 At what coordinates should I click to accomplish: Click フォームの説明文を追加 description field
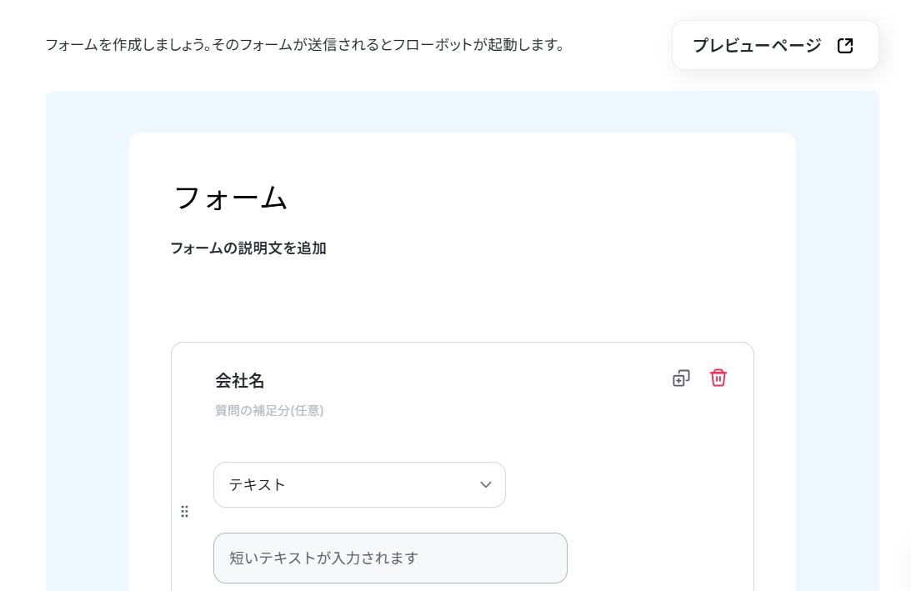[x=248, y=248]
